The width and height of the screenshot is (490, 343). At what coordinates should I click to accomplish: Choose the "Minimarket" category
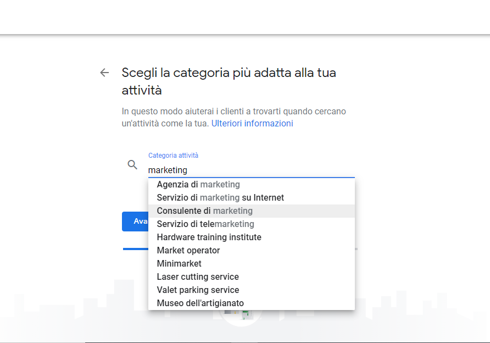(251, 264)
